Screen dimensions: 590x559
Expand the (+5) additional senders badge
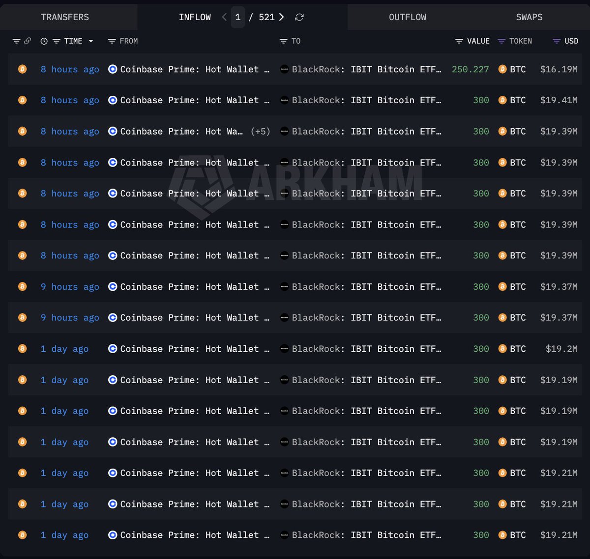[x=260, y=131]
